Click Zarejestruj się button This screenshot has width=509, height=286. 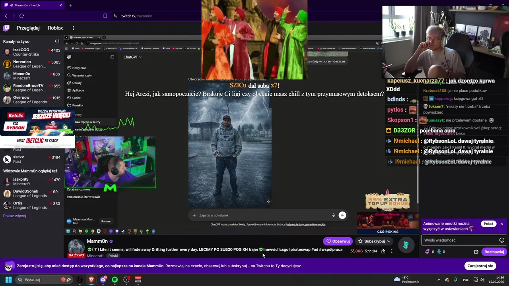pos(480,266)
